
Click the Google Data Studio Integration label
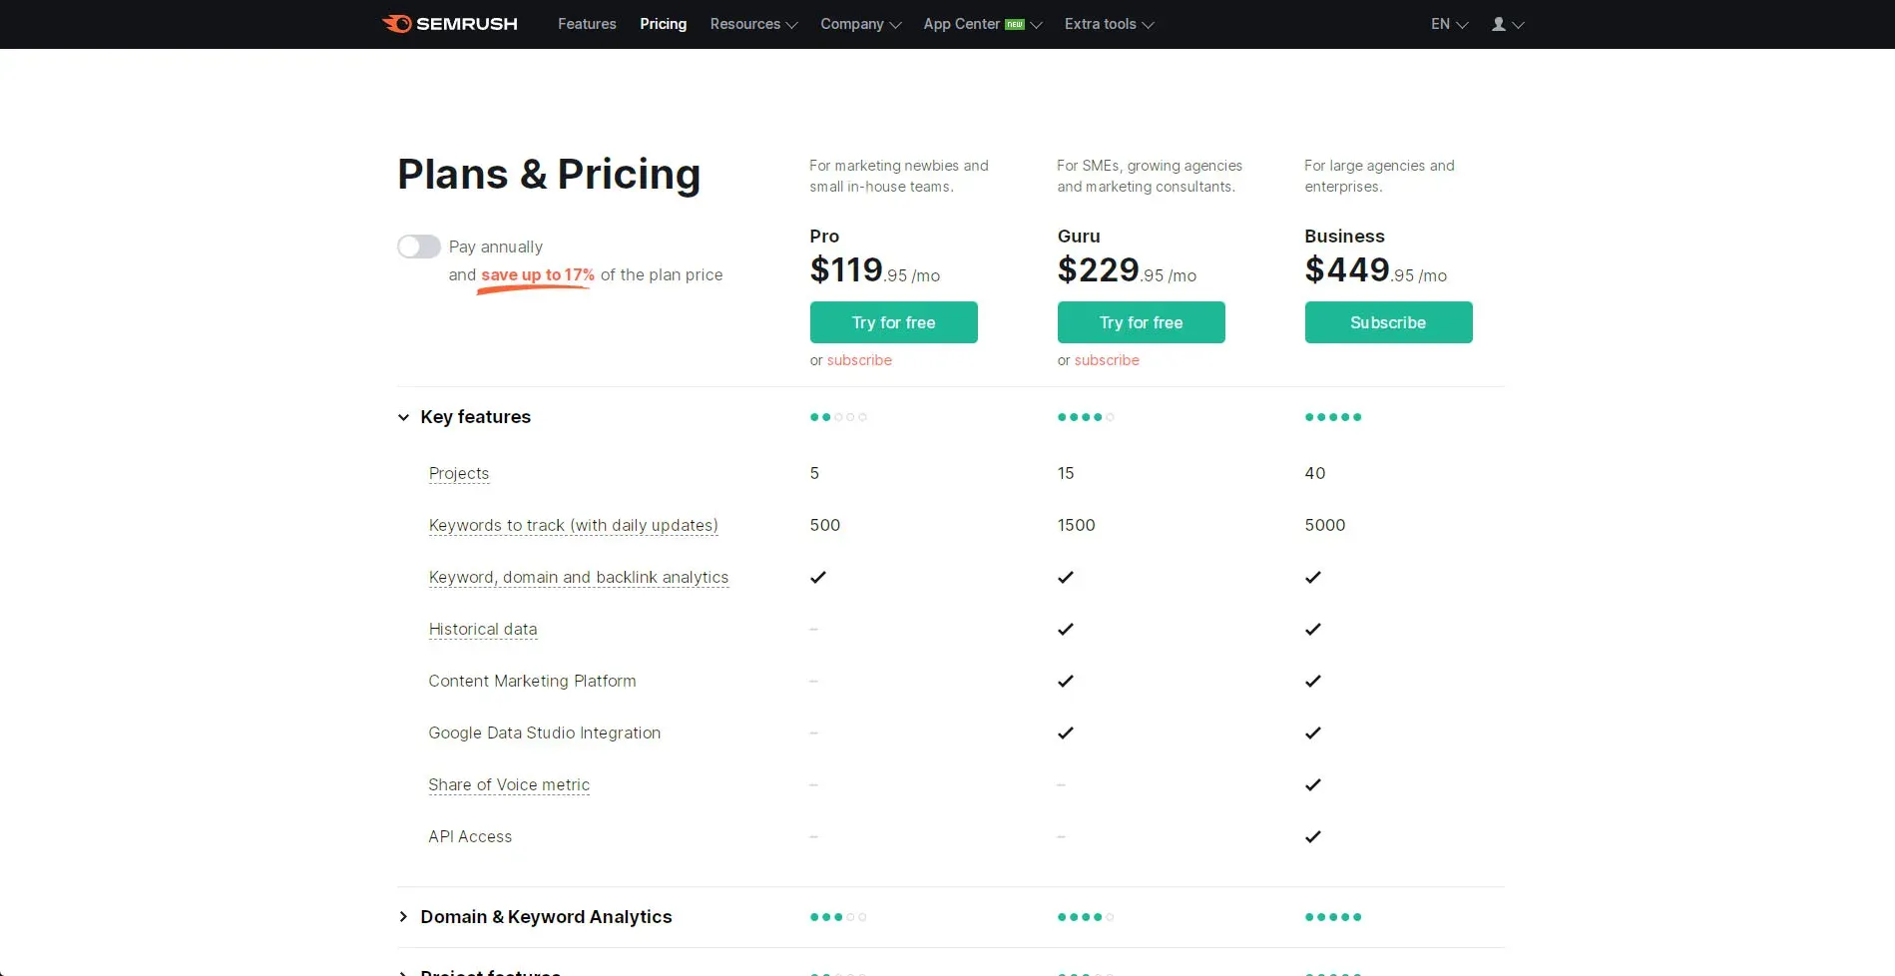(545, 732)
